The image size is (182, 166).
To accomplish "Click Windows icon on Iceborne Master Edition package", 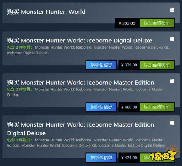I will click(x=172, y=81).
